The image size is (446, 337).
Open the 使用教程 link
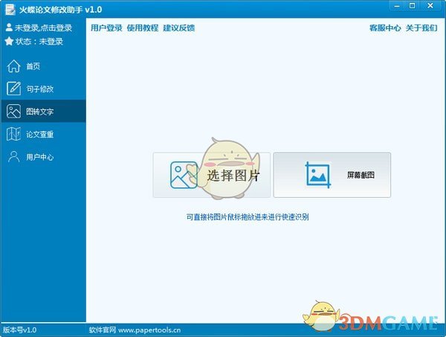point(143,28)
